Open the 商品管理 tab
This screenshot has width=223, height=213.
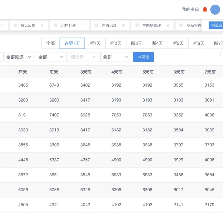194,25
